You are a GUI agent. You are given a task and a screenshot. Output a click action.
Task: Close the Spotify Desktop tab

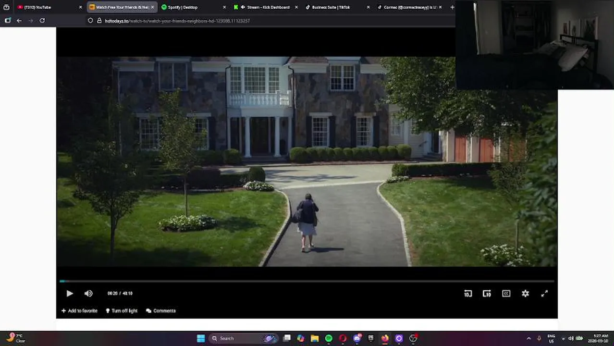(x=224, y=7)
